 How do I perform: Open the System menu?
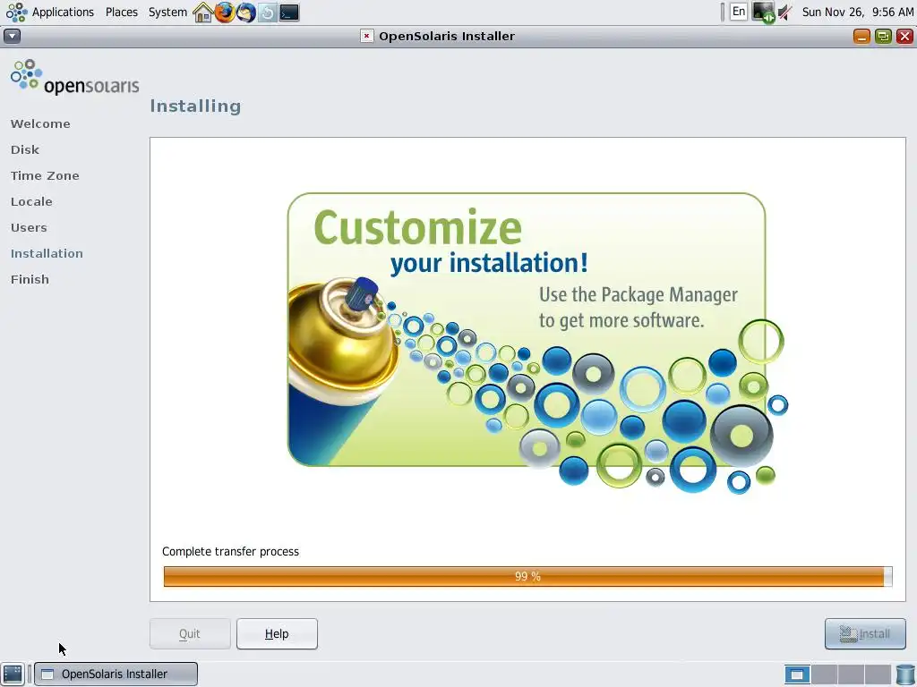tap(167, 12)
